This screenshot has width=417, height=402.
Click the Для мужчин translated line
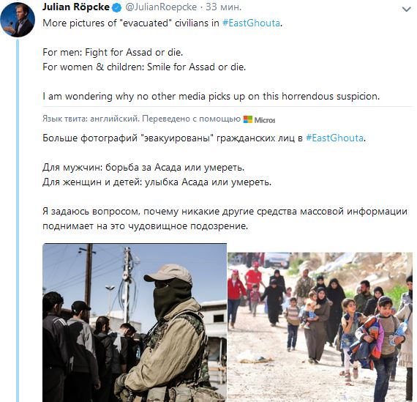(143, 167)
